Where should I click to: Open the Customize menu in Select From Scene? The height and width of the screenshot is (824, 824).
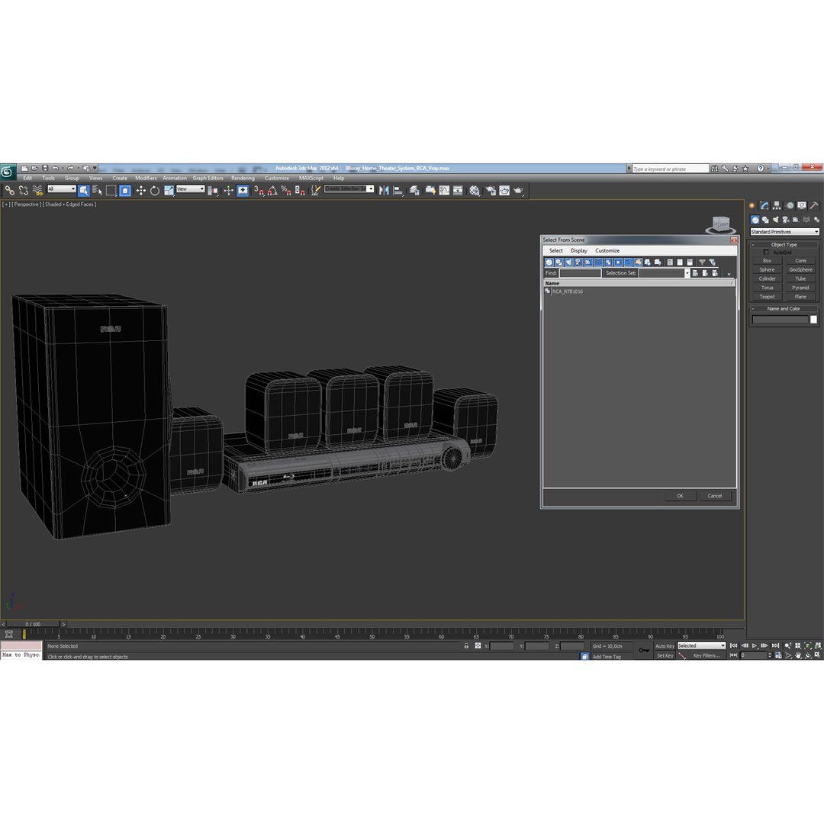coord(607,251)
